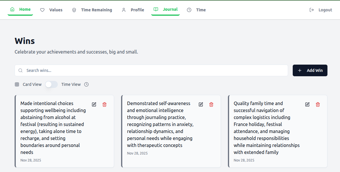Switch to the Journal tab
This screenshot has height=172, width=340.
tap(165, 10)
